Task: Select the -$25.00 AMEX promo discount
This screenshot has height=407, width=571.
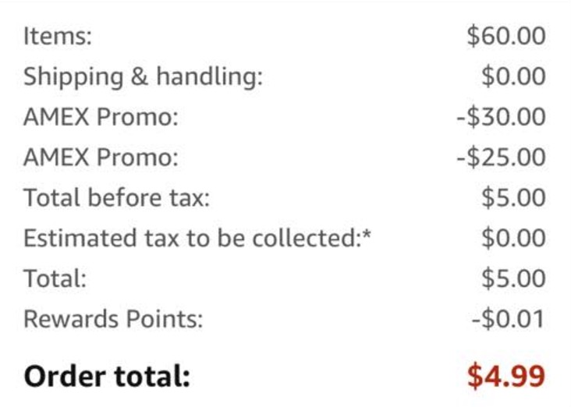Action: coord(501,158)
